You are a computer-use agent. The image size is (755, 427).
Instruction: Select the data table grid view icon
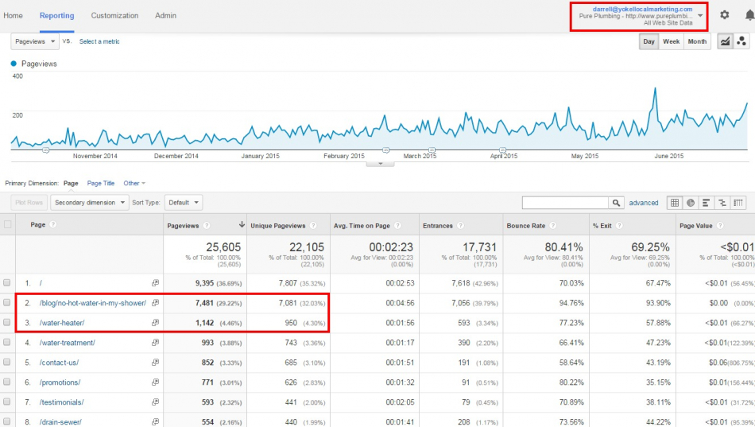click(x=675, y=203)
